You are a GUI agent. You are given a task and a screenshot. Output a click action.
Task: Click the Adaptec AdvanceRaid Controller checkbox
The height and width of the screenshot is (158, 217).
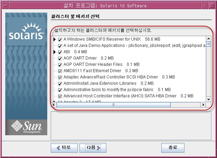[60, 77]
